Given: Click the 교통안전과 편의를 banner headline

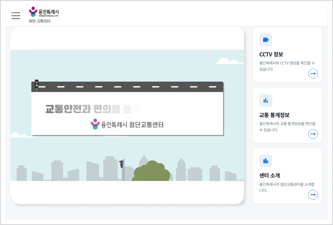Looking at the screenshot, I should coord(93,108).
